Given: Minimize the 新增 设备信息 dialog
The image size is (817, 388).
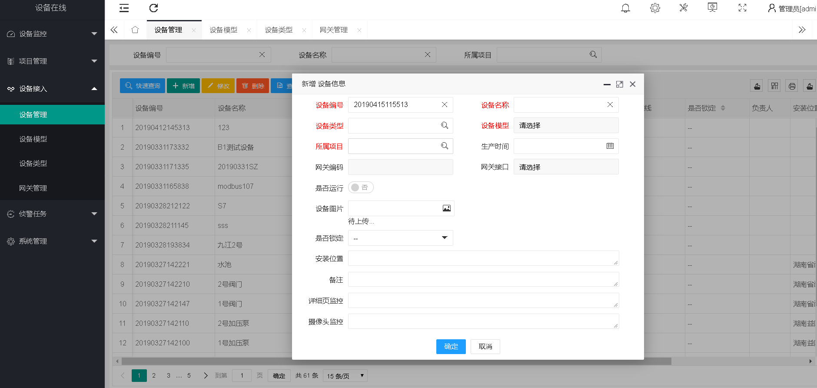Looking at the screenshot, I should coord(607,84).
